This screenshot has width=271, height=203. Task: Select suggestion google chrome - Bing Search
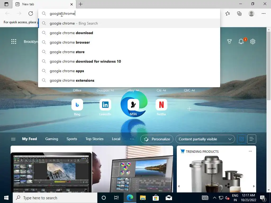click(129, 23)
